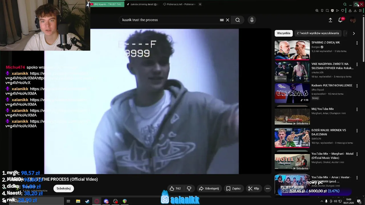365x205 pixels.
Task: Open the Windows notification center icon
Action: coord(359,201)
